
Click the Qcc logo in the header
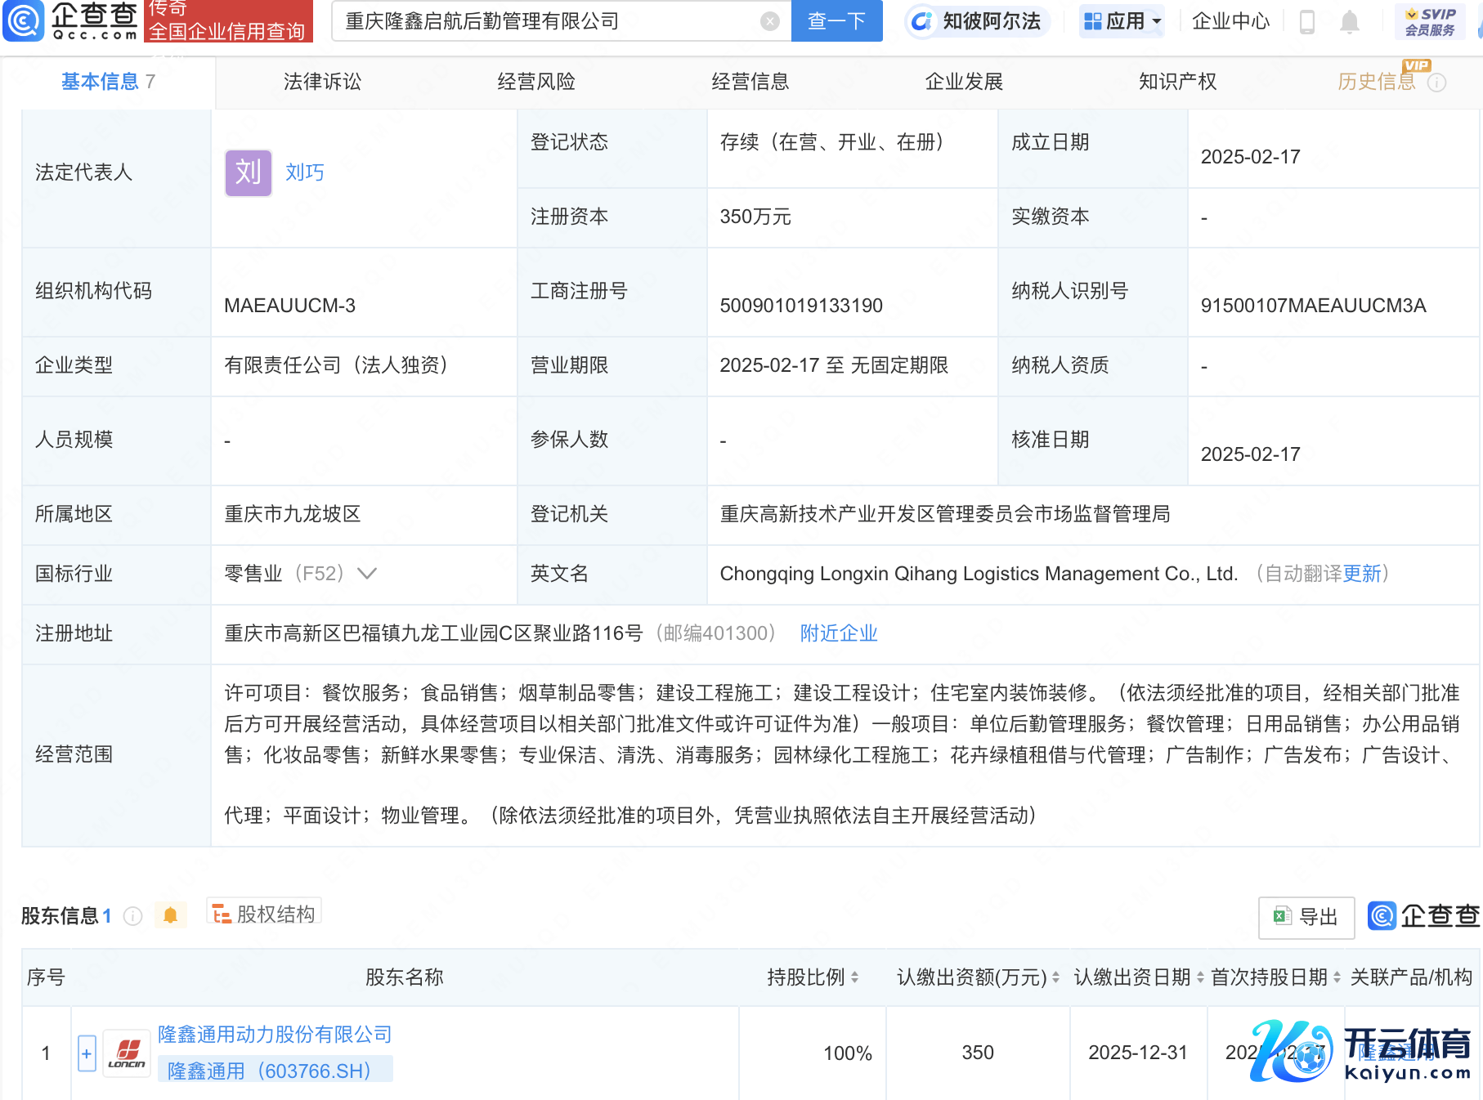click(x=72, y=20)
